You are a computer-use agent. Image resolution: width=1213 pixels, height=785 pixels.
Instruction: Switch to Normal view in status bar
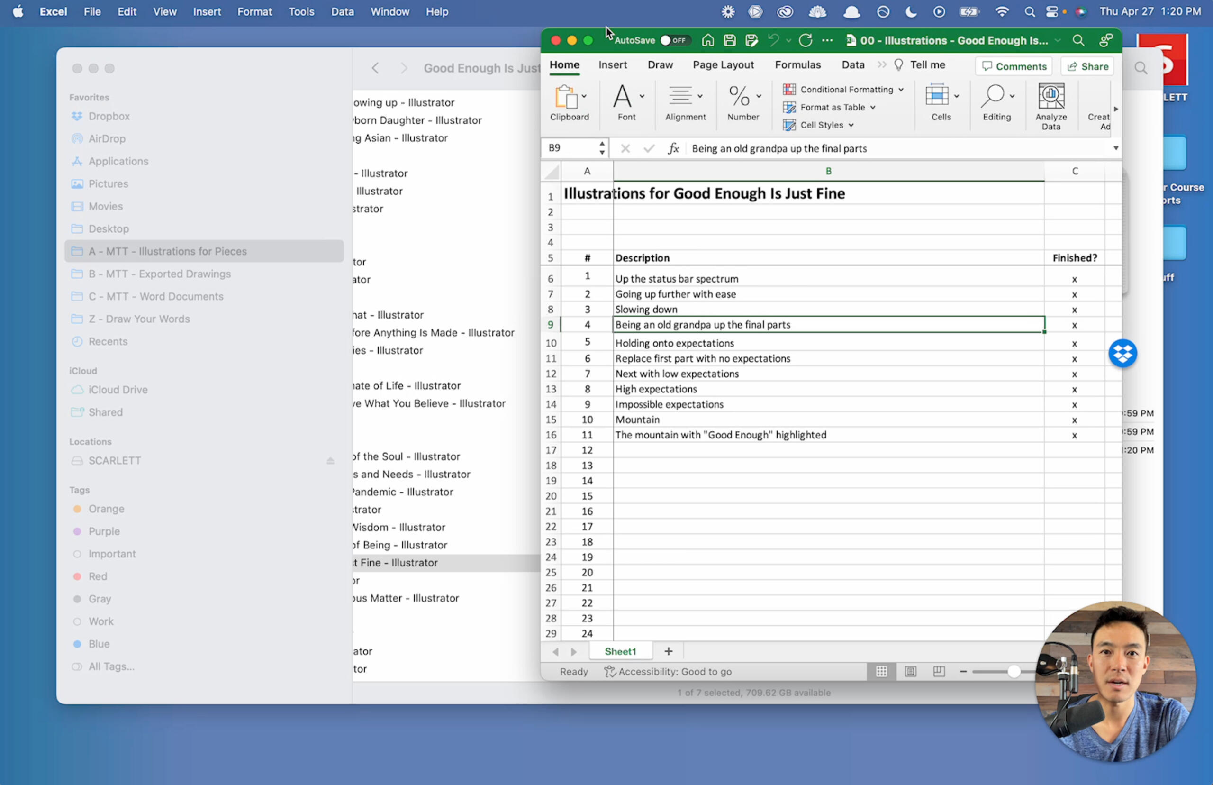[x=881, y=671]
